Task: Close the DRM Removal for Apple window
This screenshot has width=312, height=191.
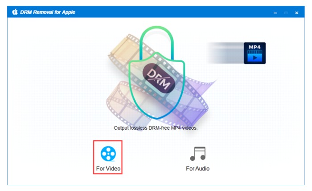Action: click(296, 13)
